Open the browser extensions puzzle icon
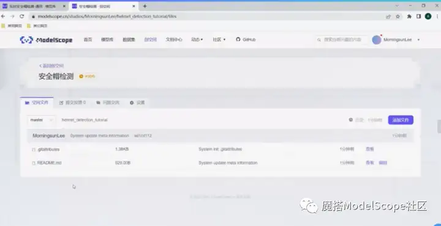The width and height of the screenshot is (441, 226). pyautogui.click(x=409, y=16)
